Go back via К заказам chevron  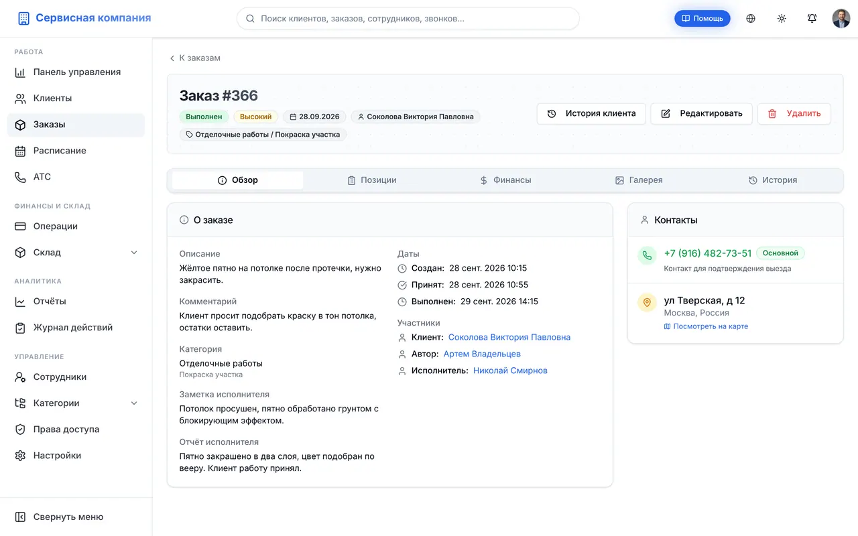pos(172,58)
